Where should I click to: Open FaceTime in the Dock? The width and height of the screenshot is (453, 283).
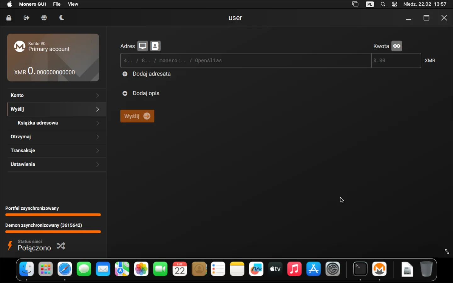[x=160, y=269]
